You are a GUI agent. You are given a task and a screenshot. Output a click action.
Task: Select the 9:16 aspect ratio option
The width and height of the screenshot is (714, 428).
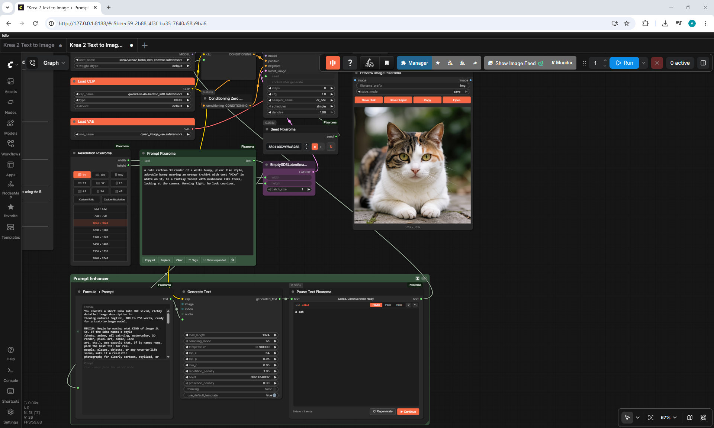[119, 175]
